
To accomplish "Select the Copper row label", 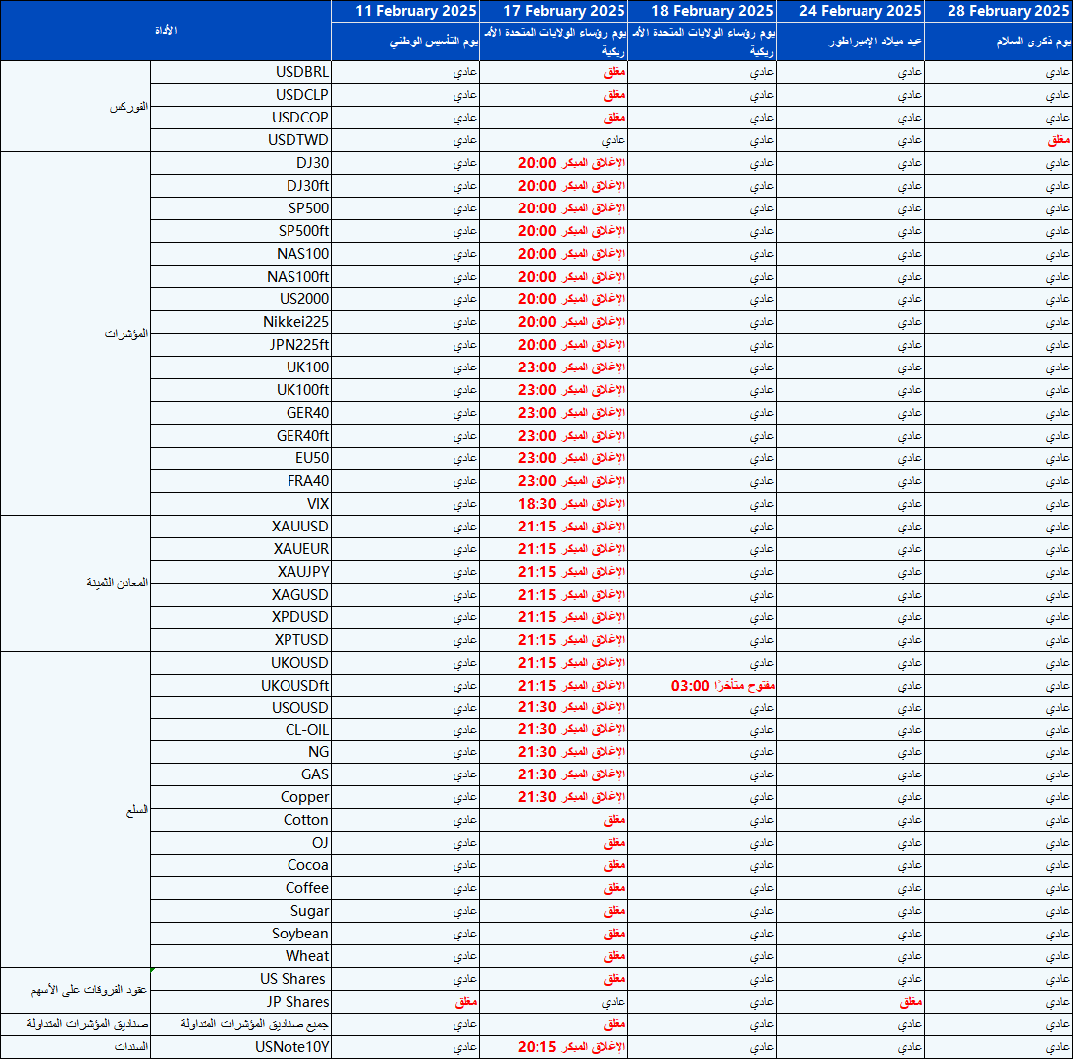I will coord(241,798).
